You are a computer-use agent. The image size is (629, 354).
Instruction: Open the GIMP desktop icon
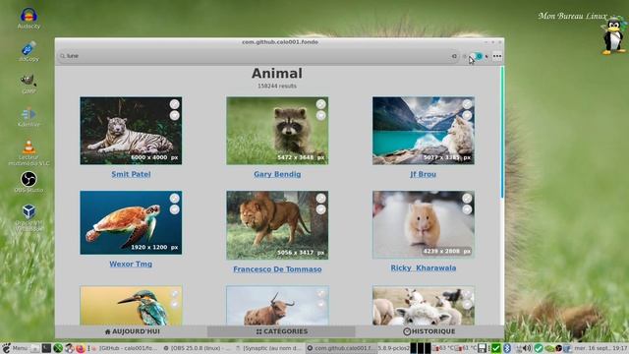click(29, 84)
